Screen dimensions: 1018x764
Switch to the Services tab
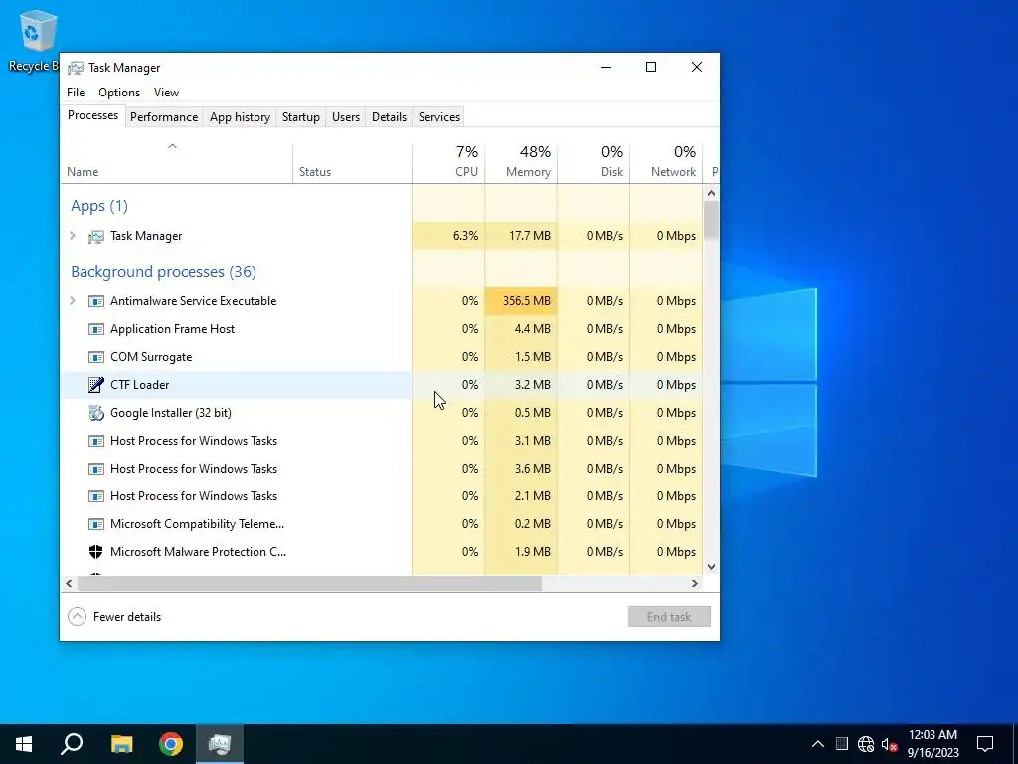click(x=438, y=117)
